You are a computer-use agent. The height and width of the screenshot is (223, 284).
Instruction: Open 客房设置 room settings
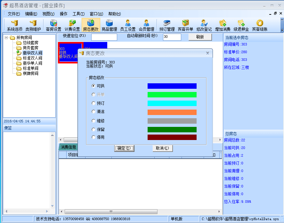(x=53, y=25)
